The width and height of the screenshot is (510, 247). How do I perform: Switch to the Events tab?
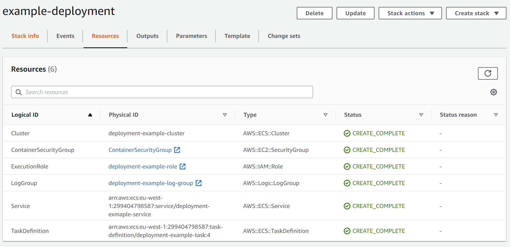click(x=65, y=36)
